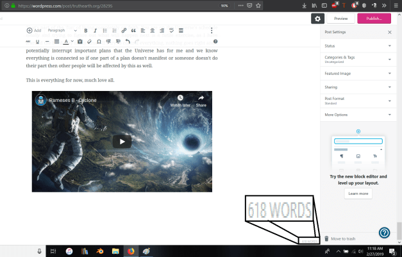
Task: Expand the Categories & Tags section
Action: click(x=358, y=59)
